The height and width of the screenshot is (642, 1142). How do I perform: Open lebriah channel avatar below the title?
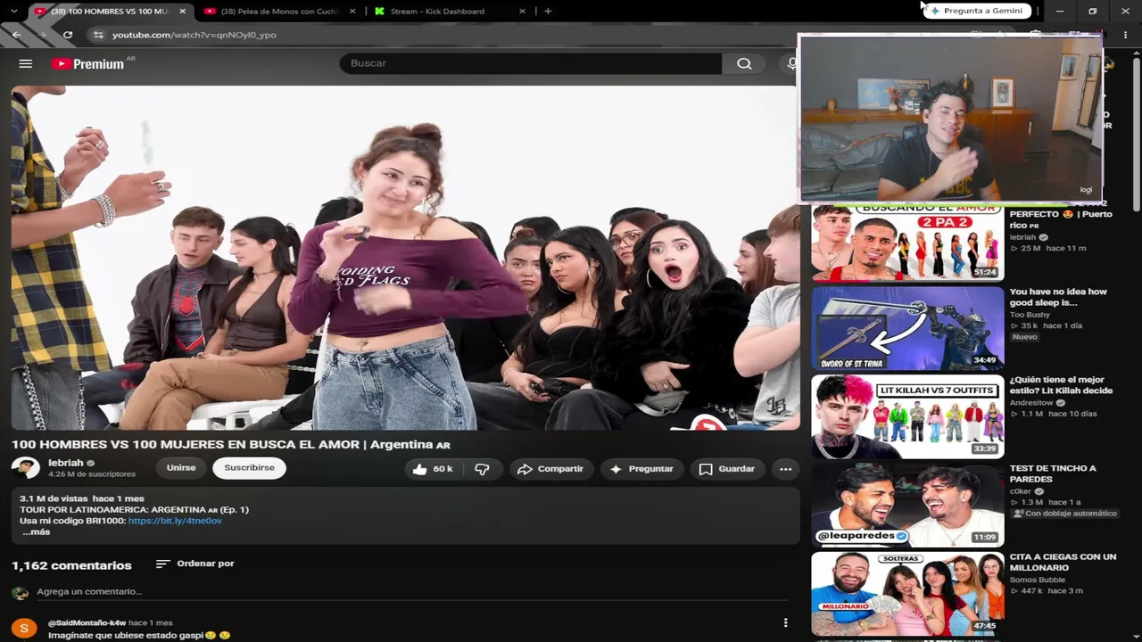pos(25,468)
